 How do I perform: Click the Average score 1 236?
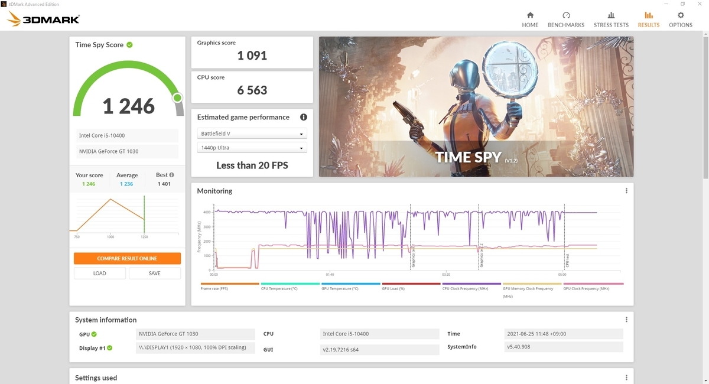pos(126,184)
